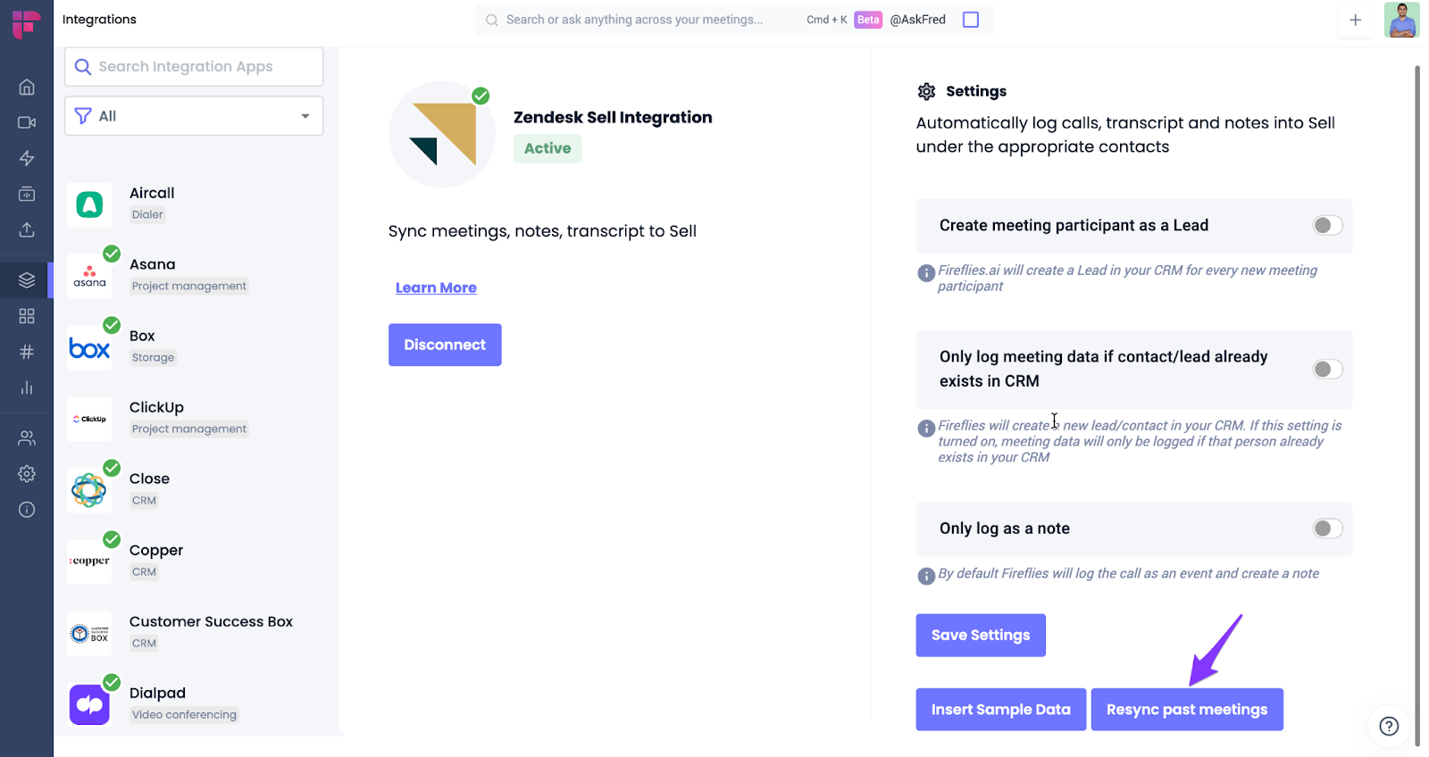
Task: Follow the Learn More link
Action: pyautogui.click(x=436, y=287)
